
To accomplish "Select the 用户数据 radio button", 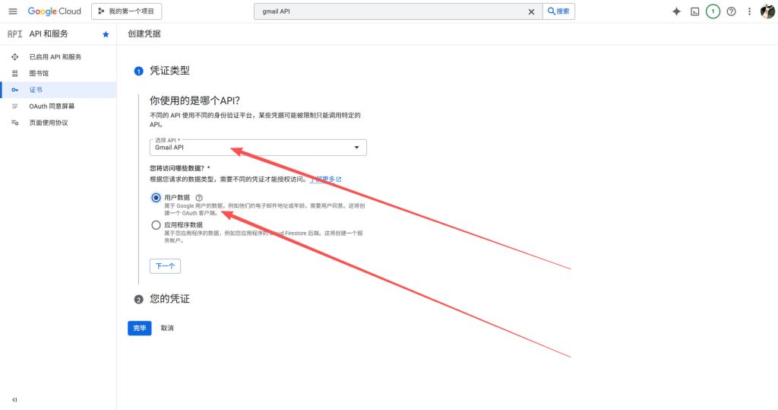I will (x=156, y=198).
